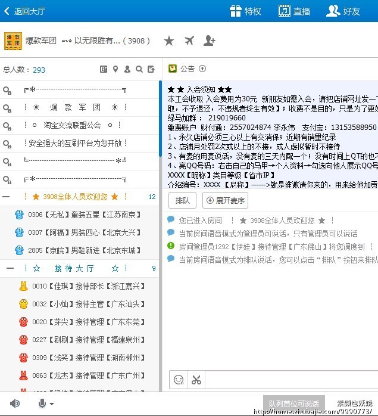This screenshot has width=378, height=416.
Task: Open the 直播 live broadcast icon
Action: 284,11
